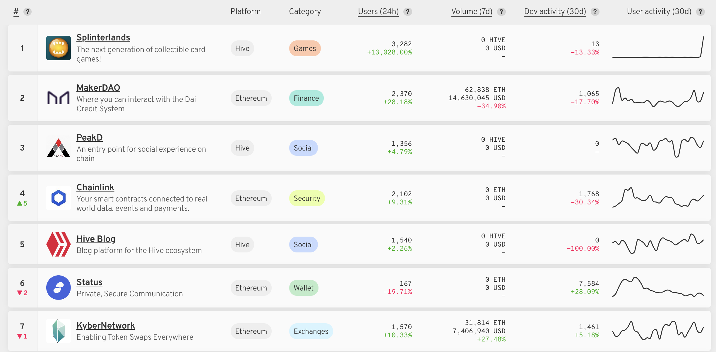Show help for the rank # column
The height and width of the screenshot is (352, 716).
click(28, 12)
